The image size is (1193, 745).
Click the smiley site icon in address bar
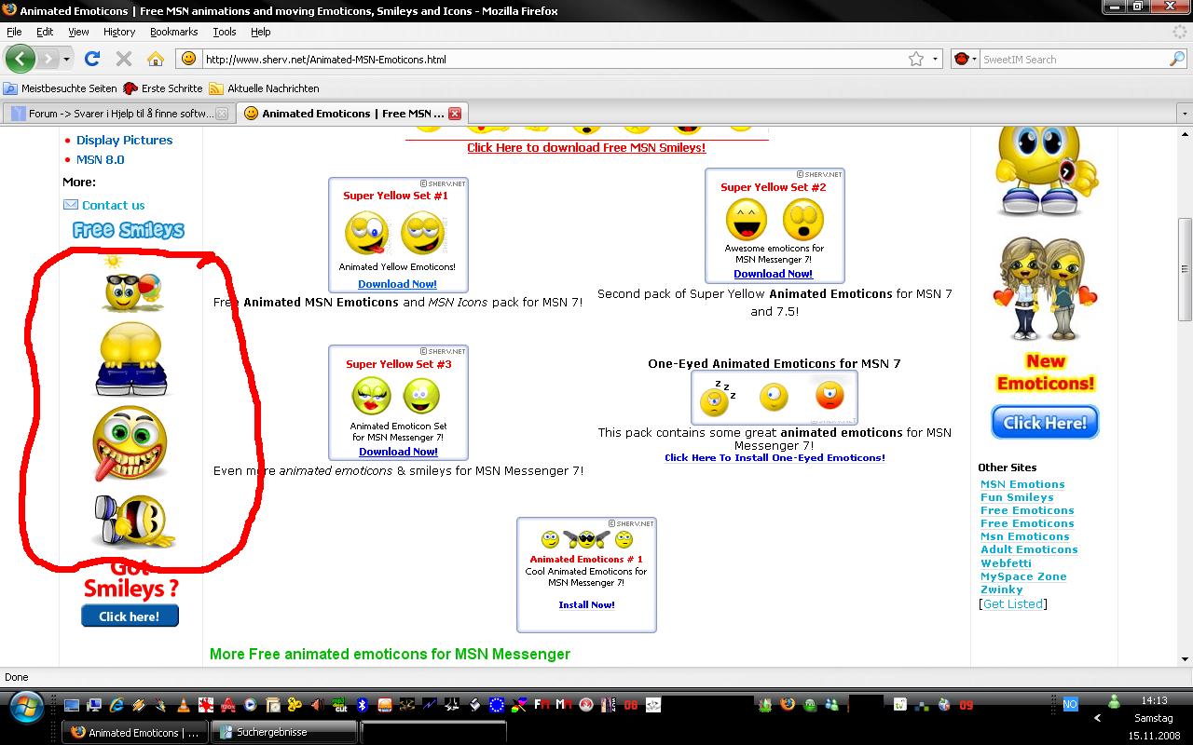[x=189, y=59]
